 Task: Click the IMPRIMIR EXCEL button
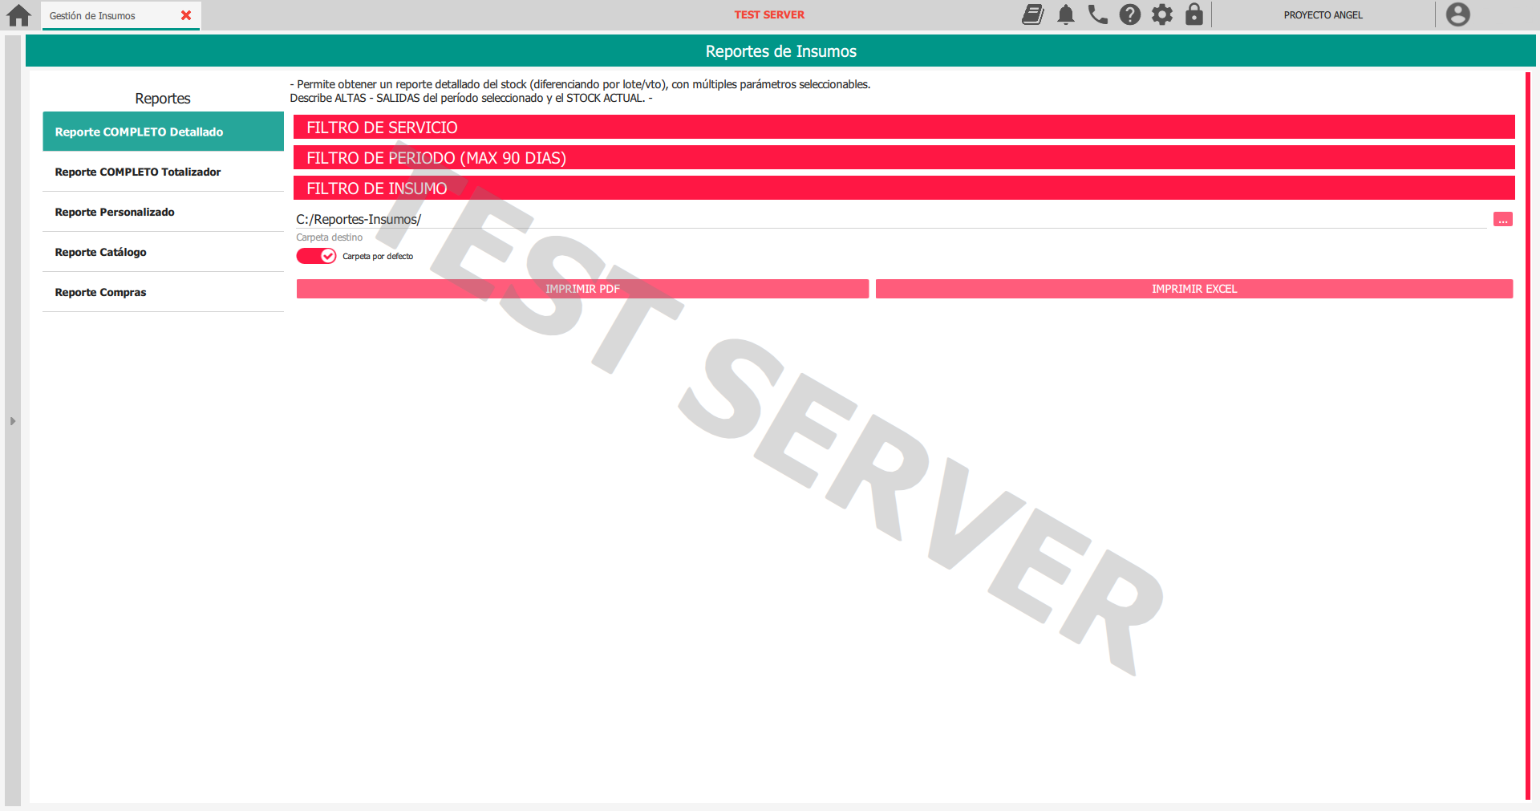[1193, 289]
